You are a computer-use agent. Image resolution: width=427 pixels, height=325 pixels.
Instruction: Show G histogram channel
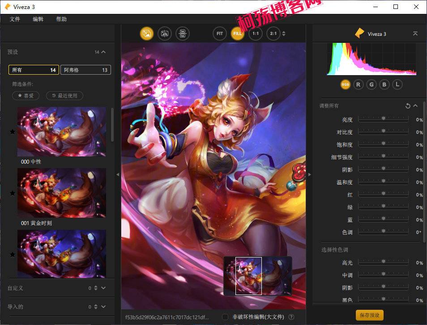pos(371,84)
